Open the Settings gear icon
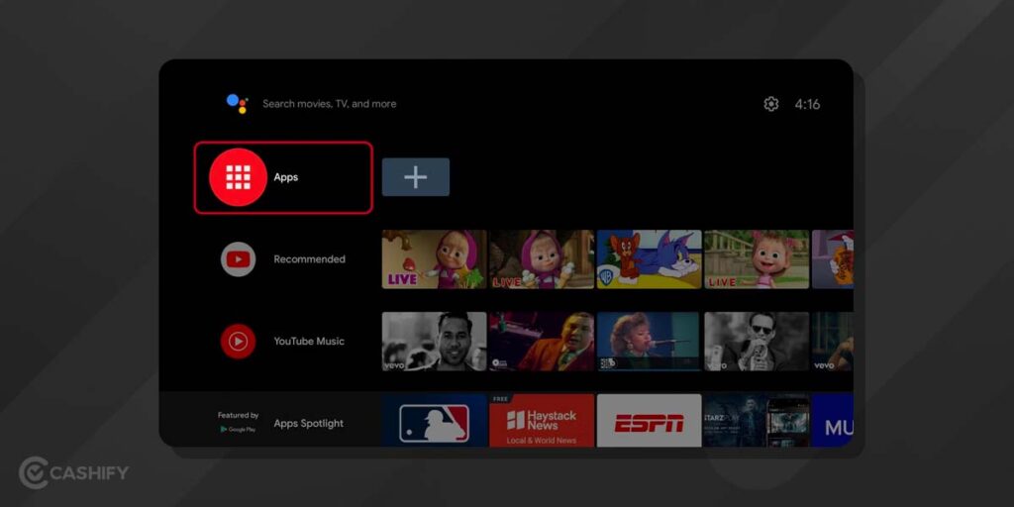This screenshot has height=507, width=1014. pyautogui.click(x=770, y=104)
